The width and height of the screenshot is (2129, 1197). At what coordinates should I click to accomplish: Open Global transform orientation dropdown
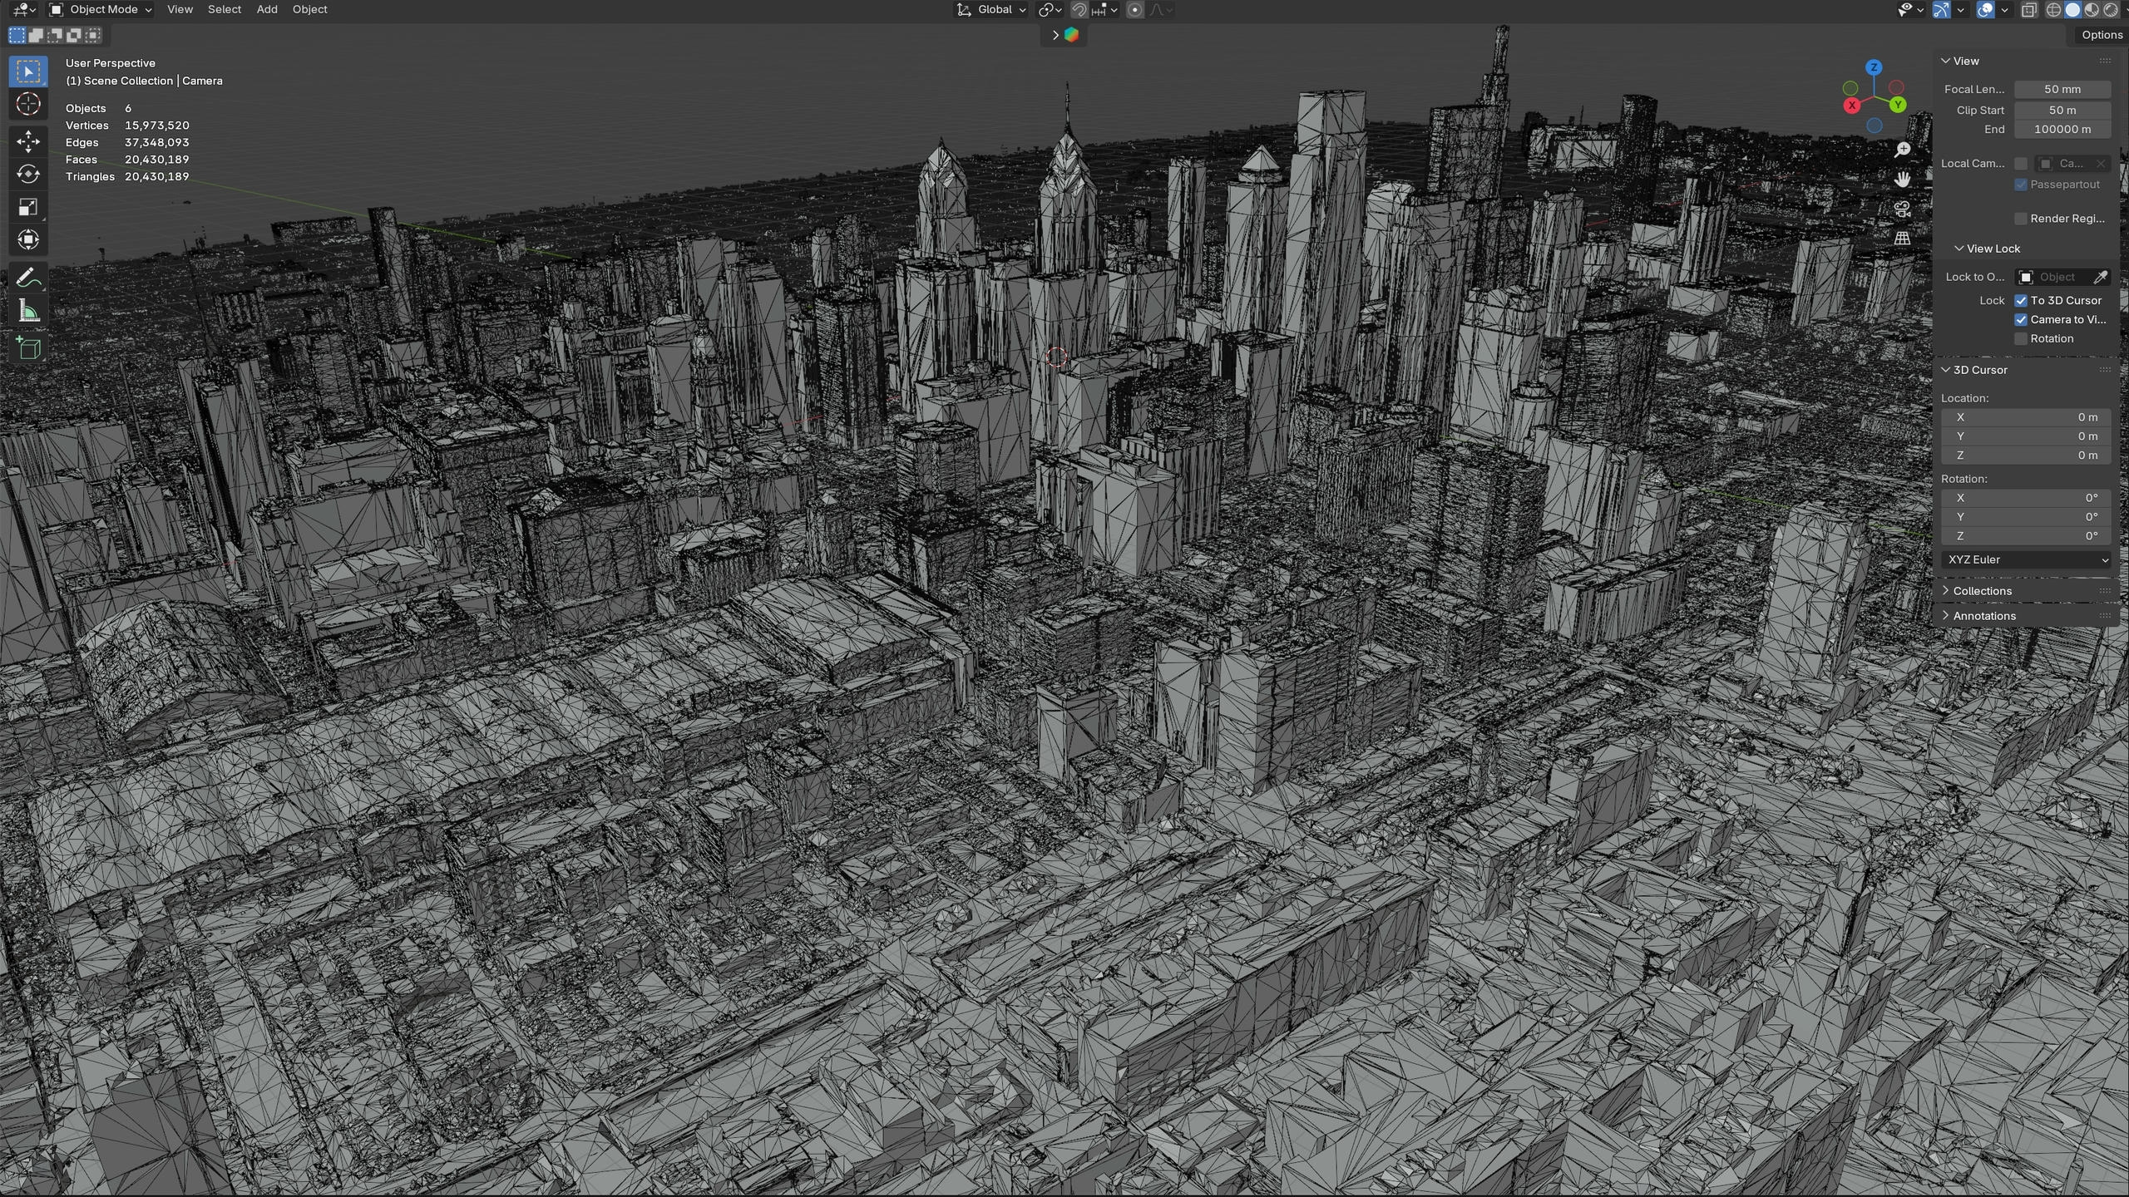pos(991,10)
